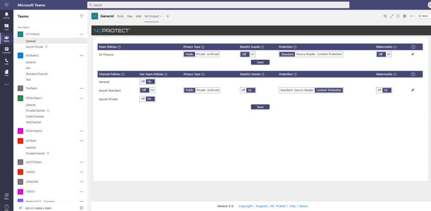The height and width of the screenshot is (211, 431).
Task: Switch to the Wiki tab
Action: (x=138, y=16)
